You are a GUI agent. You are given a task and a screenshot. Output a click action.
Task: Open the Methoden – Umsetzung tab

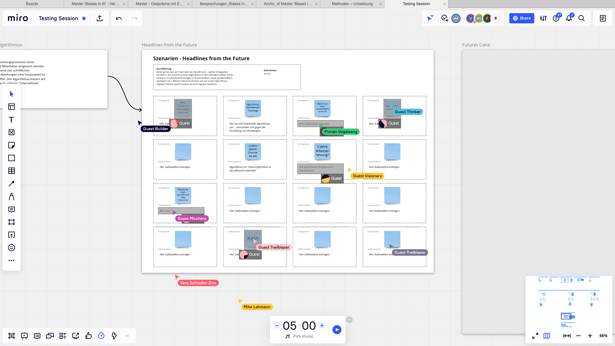tap(352, 4)
